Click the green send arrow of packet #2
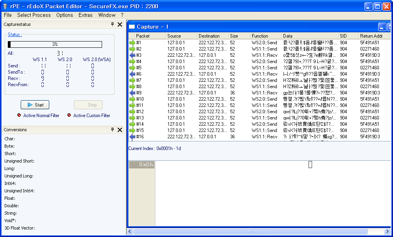 [132, 49]
